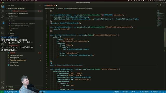Open the Source Control view

(3, 22)
